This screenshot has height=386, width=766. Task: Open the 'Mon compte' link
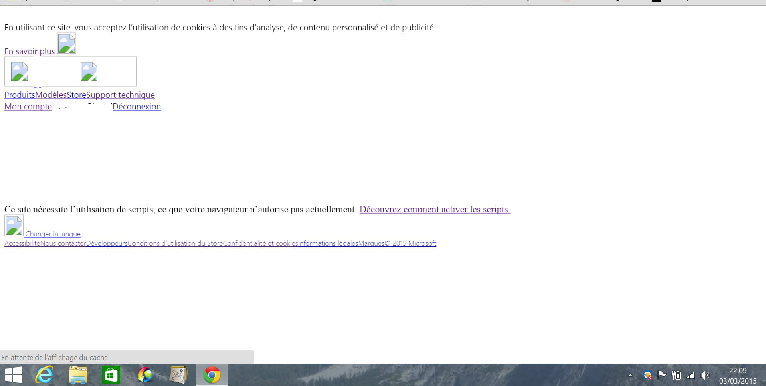(28, 107)
